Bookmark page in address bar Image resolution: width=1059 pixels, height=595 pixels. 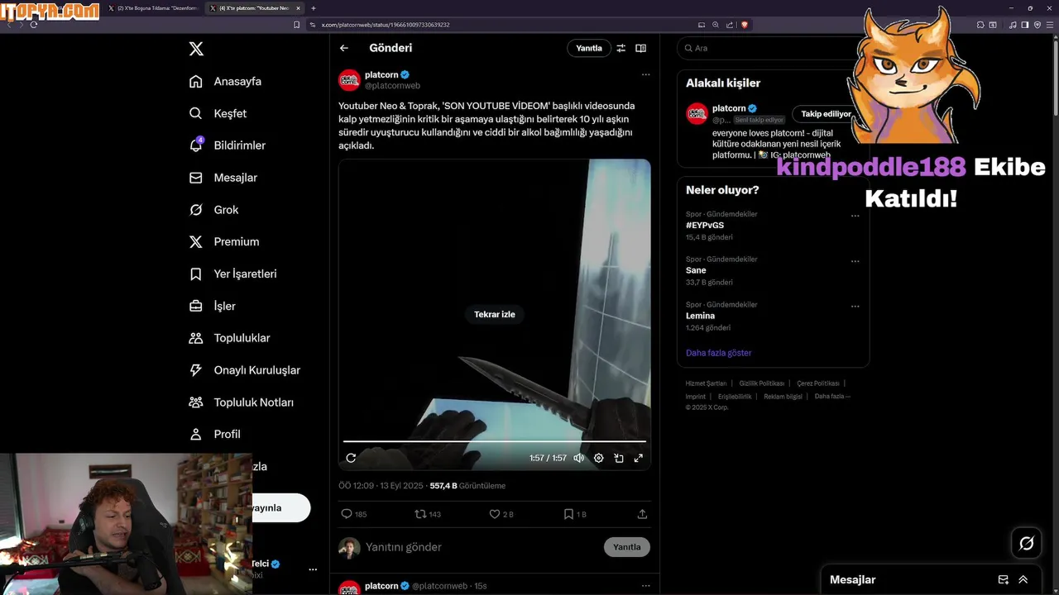pos(297,25)
